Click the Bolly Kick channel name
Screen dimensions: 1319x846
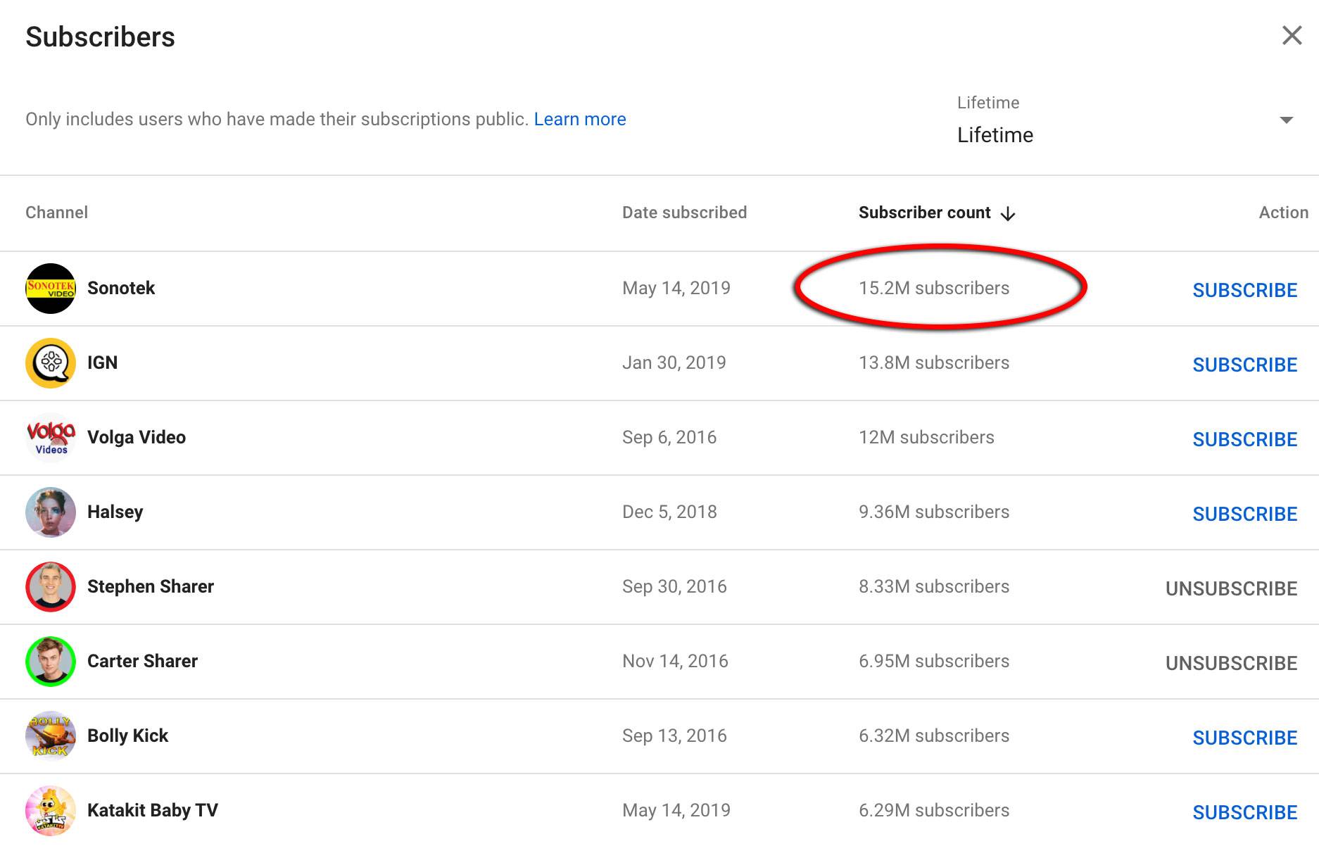coord(127,735)
